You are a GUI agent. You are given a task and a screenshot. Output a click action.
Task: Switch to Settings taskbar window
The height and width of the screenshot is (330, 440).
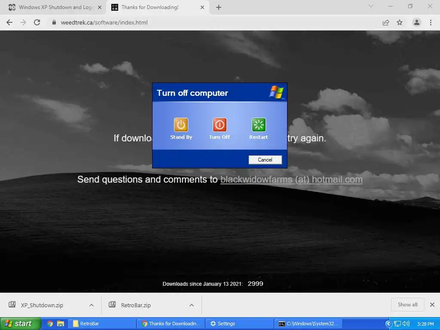coord(240,324)
